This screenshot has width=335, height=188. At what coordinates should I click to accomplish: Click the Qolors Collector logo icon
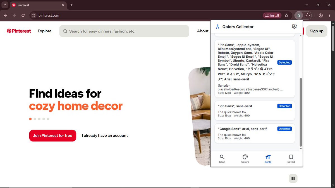pos(217,27)
